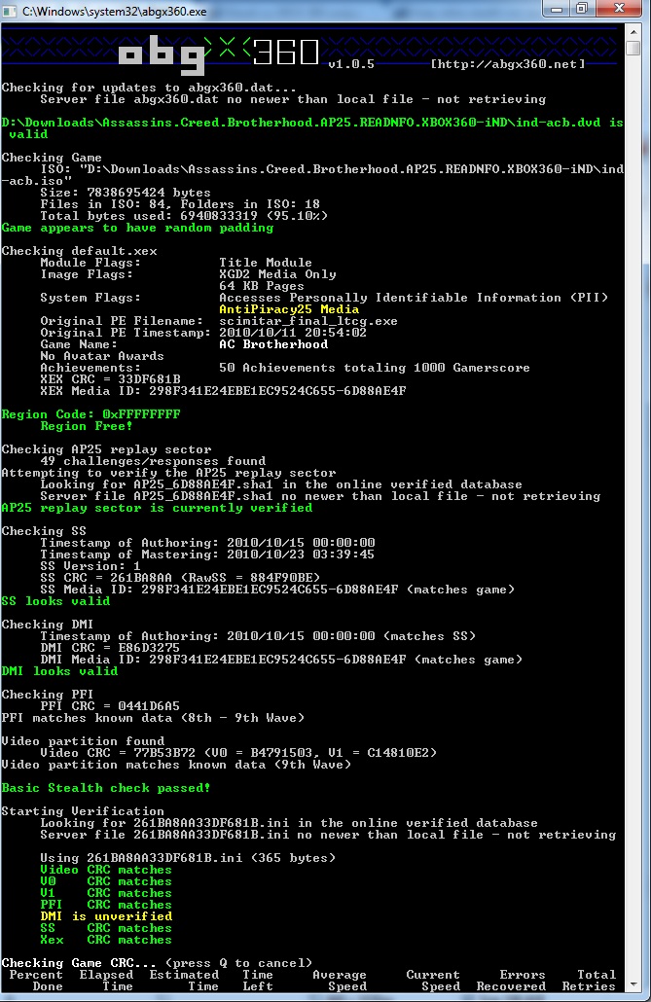
Task: Maximize the abgx360.exe console window
Action: click(582, 9)
